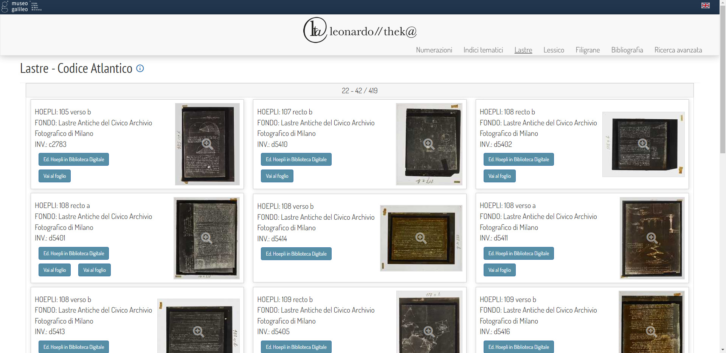Open the Museo Galileo logo link
This screenshot has height=353, width=726.
22,6
